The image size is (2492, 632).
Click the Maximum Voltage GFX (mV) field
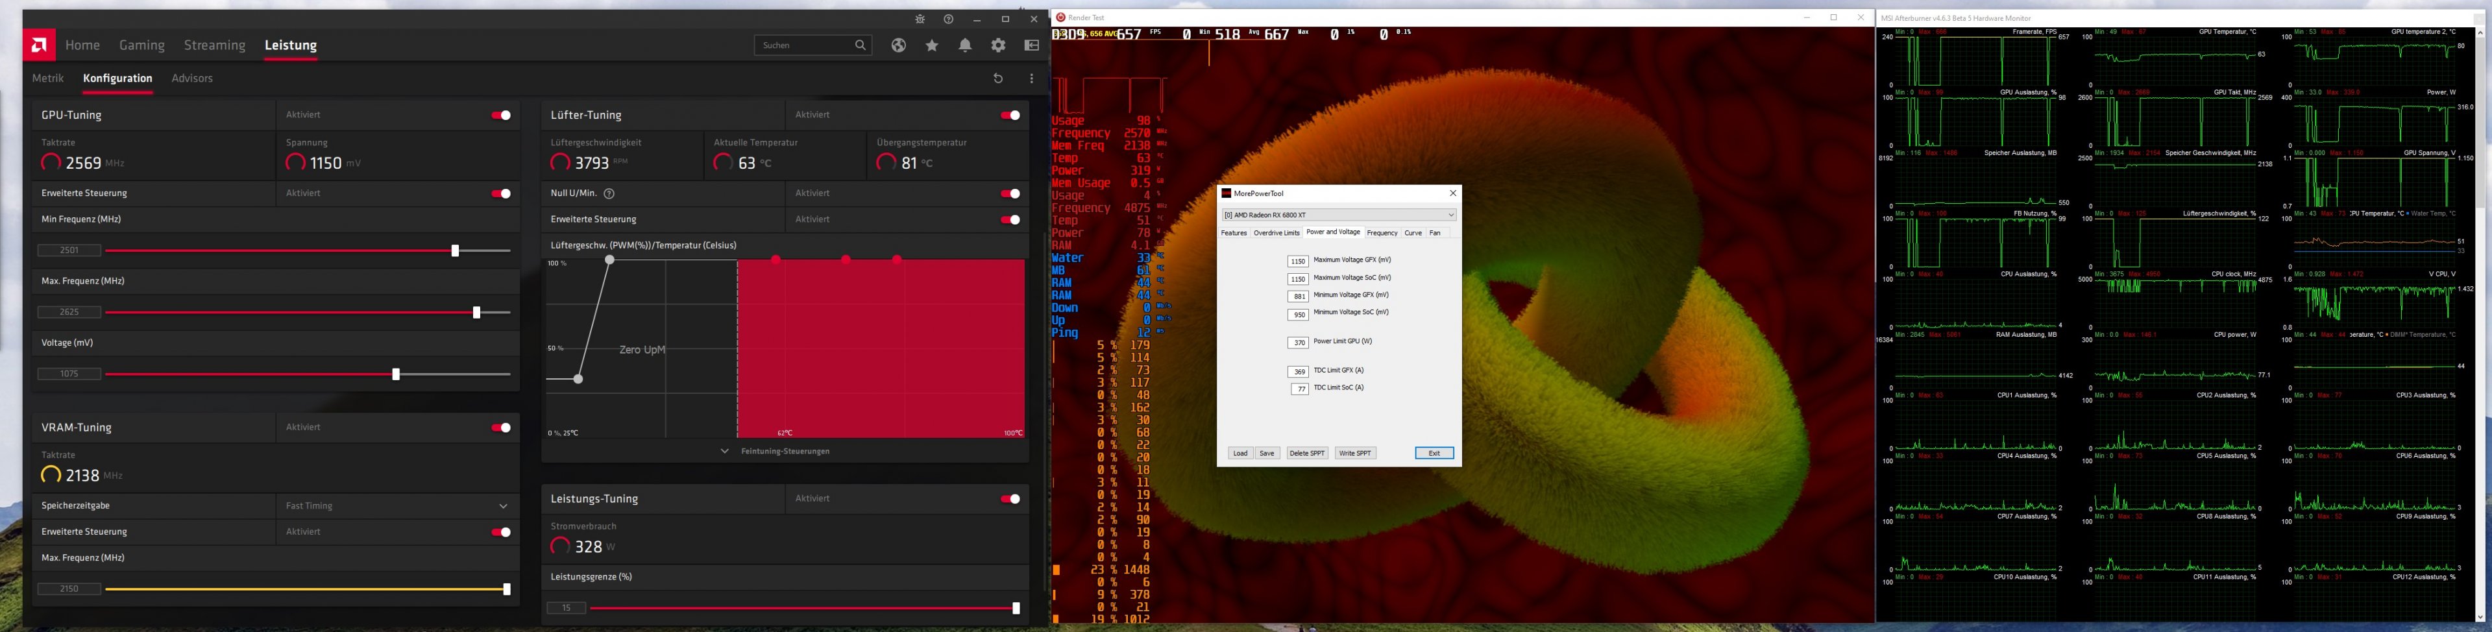pos(1298,261)
